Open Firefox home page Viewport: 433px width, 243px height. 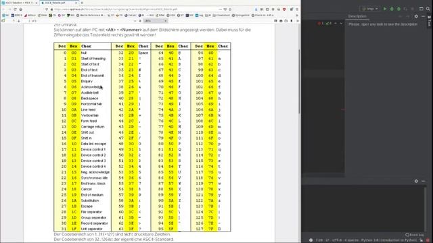(21, 9)
